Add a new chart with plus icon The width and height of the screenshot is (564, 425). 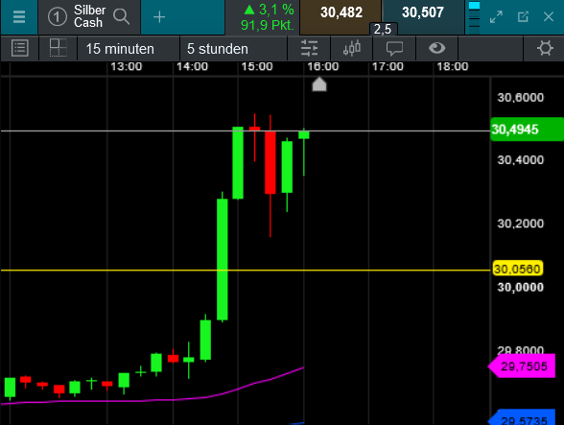pyautogui.click(x=159, y=17)
